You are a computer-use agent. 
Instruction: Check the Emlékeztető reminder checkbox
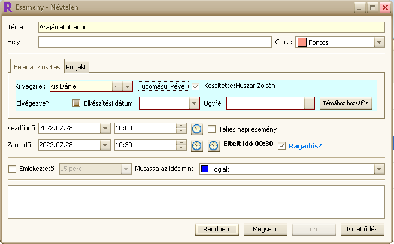click(13, 169)
